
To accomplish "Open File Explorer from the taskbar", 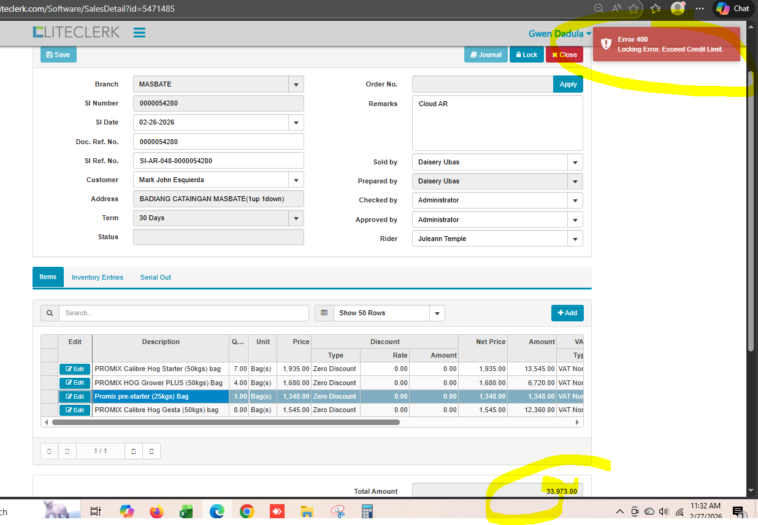I will pyautogui.click(x=307, y=512).
